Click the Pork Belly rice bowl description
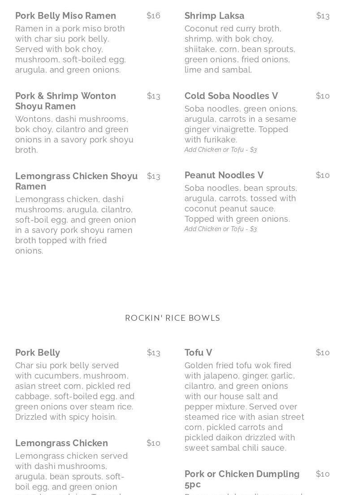 [75, 392]
